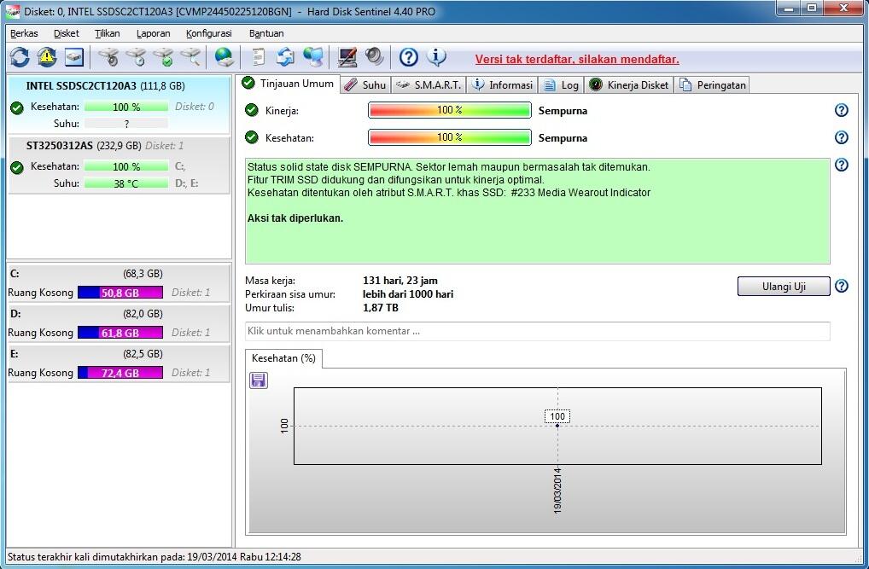Image resolution: width=869 pixels, height=569 pixels.
Task: Select the ST3250312AS disk entry
Action: click(119, 165)
